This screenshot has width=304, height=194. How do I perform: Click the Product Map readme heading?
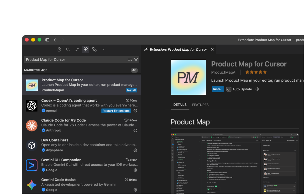tap(190, 122)
